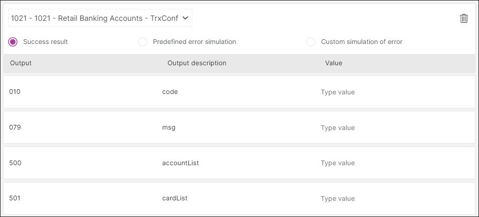Viewport: 479px width, 217px height.
Task: Select the Success result radio button
Action: tap(13, 42)
